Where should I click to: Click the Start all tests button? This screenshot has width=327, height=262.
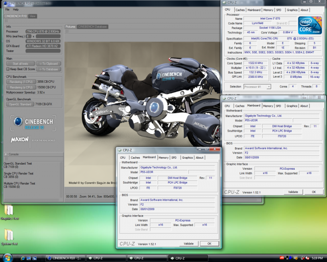(20, 63)
